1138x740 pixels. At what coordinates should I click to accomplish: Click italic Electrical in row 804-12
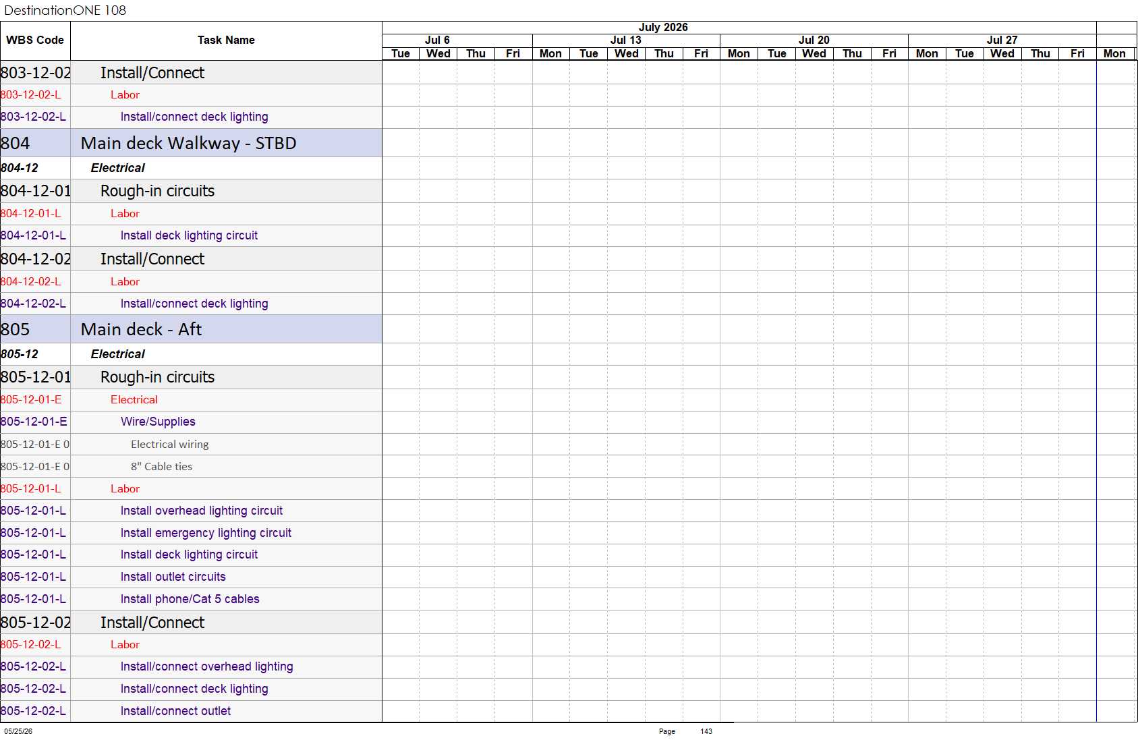tap(118, 168)
